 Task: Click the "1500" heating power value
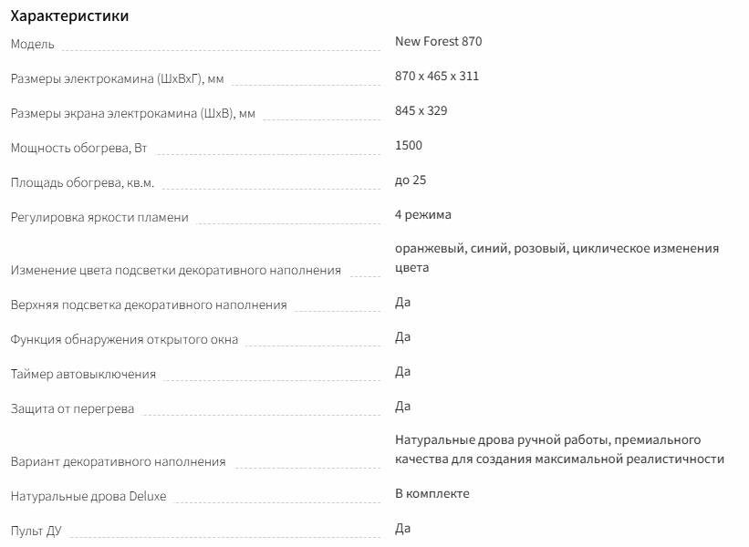point(409,145)
